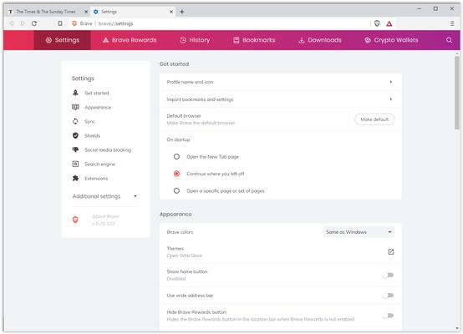Go to Appearance in sidebar
The height and width of the screenshot is (334, 463).
pos(98,107)
